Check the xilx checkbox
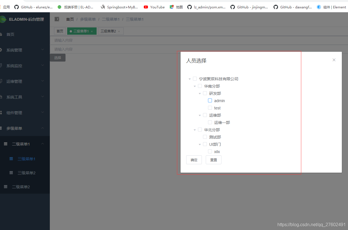Image resolution: width=348 pixels, height=230 pixels. click(x=210, y=151)
